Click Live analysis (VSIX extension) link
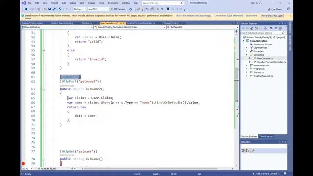Image resolution: width=313 pixels, height=176 pixels. [228, 16]
